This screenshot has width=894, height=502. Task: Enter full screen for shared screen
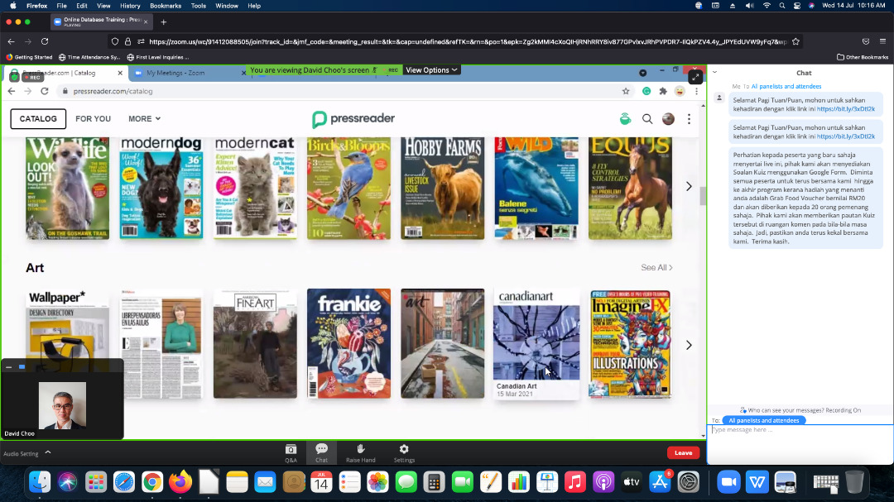[695, 77]
